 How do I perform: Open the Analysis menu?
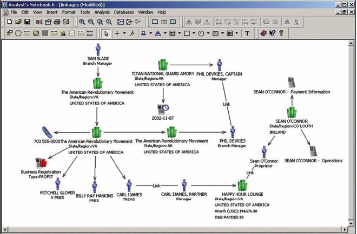pos(102,12)
